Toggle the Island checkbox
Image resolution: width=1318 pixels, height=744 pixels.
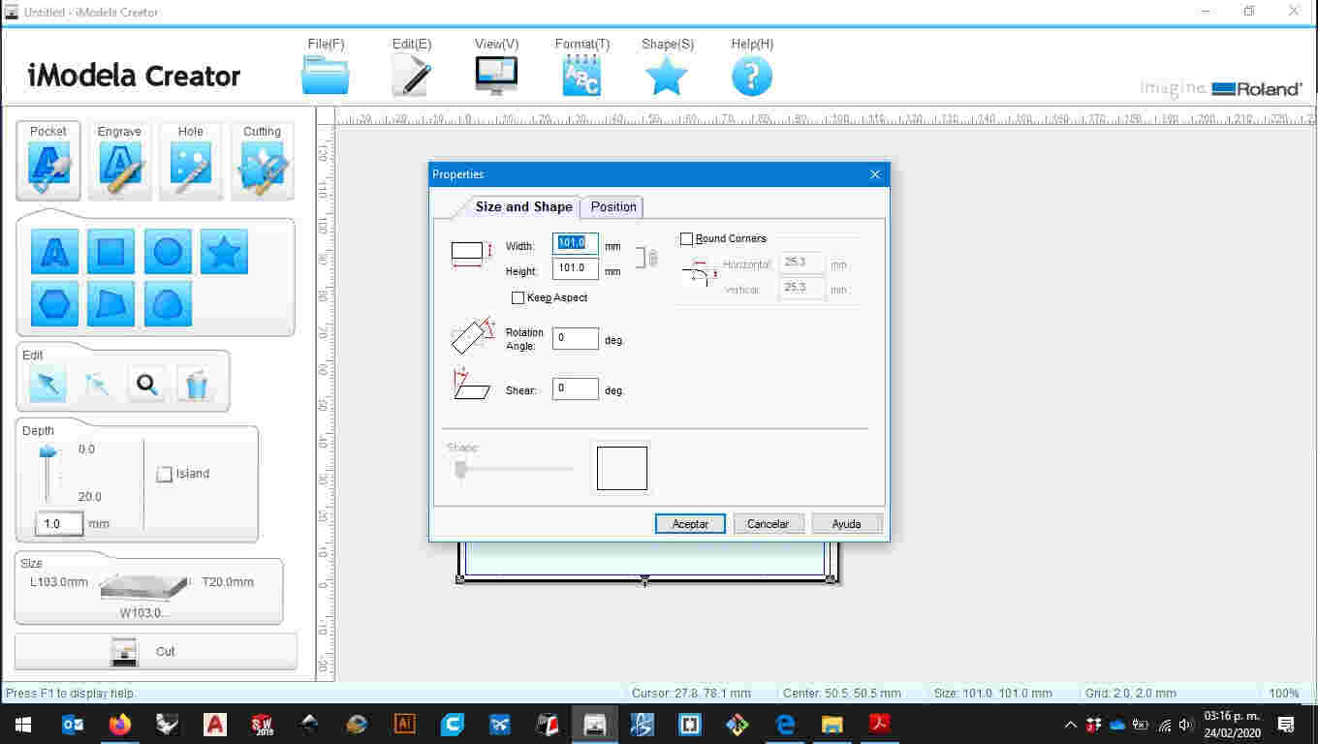point(165,474)
